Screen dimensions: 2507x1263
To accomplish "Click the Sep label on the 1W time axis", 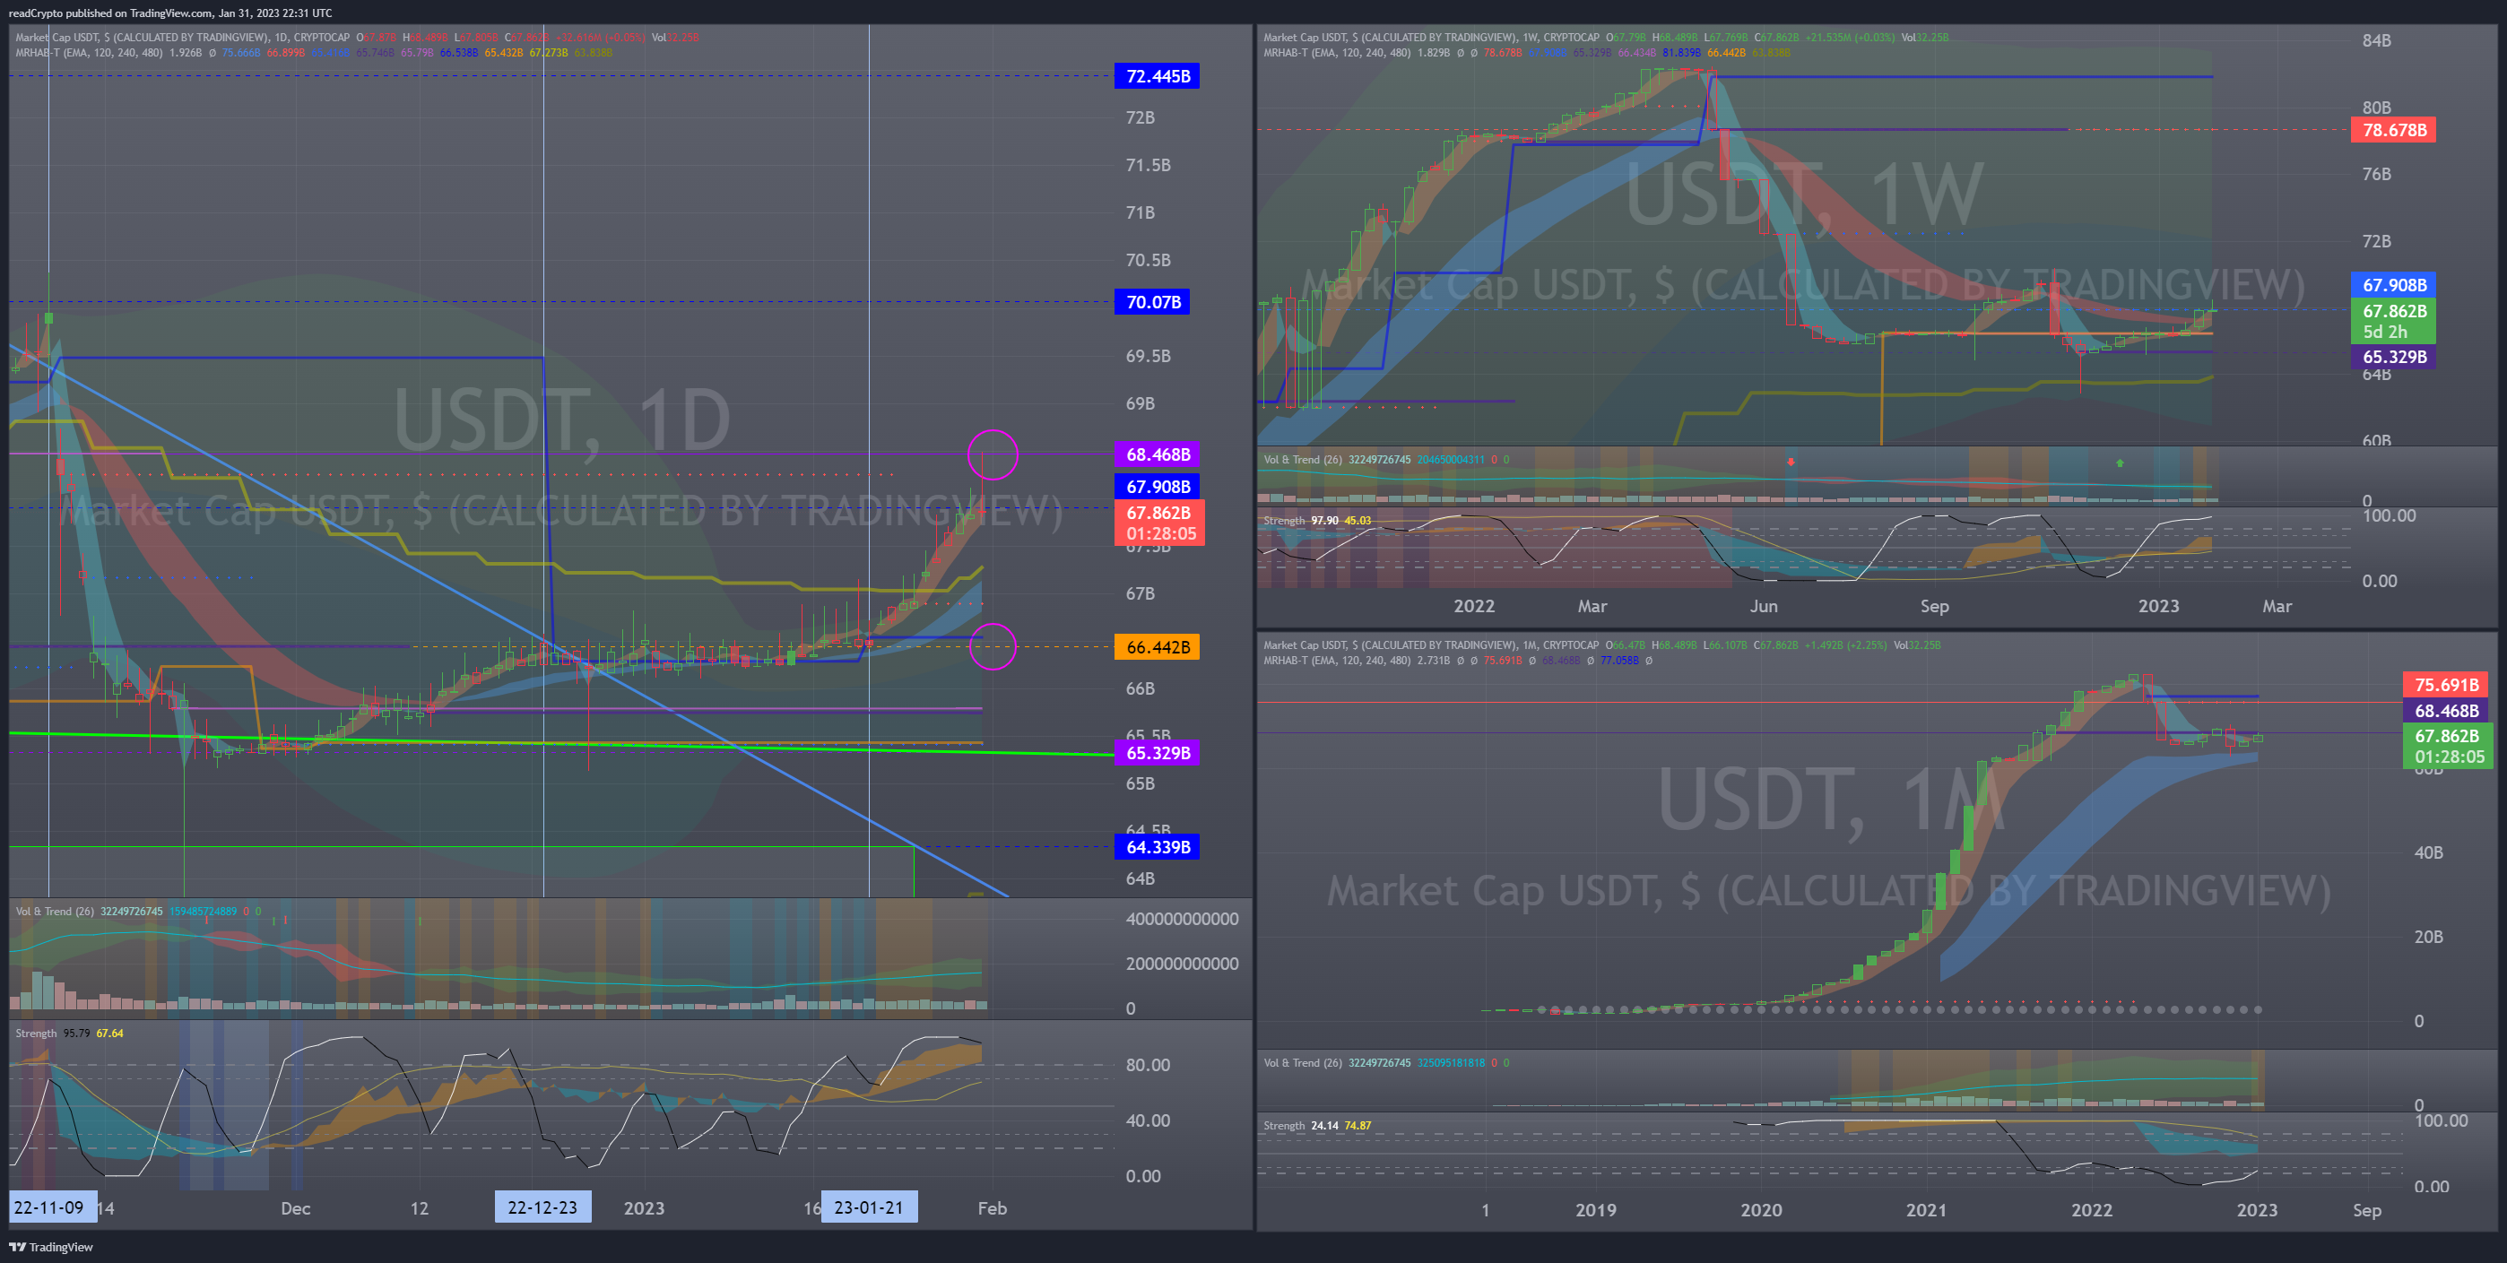I will pos(1934,606).
